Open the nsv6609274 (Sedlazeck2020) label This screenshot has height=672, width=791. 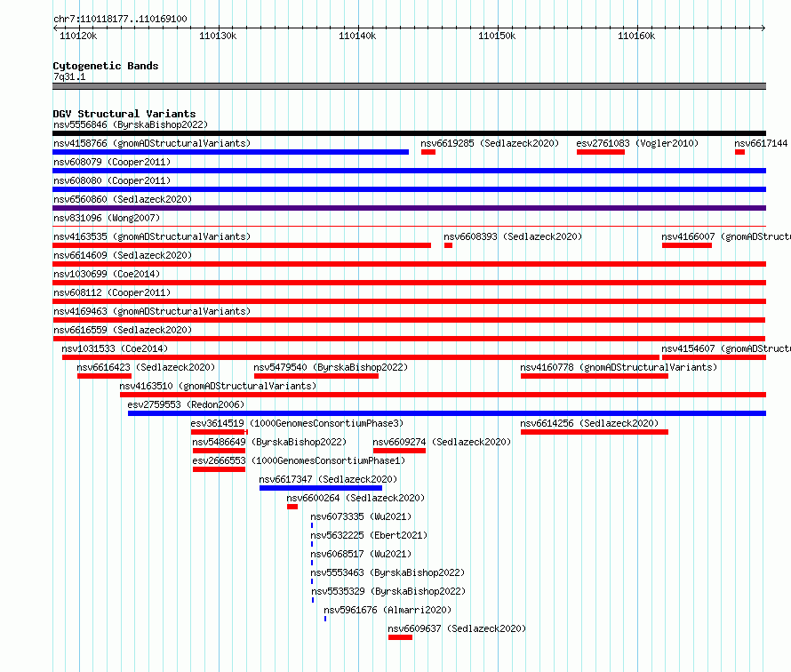442,442
